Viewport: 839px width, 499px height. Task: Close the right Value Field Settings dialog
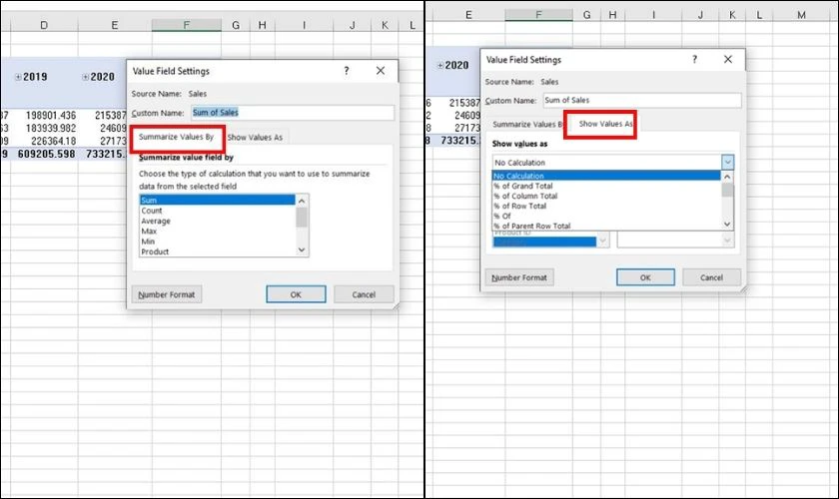coord(728,59)
